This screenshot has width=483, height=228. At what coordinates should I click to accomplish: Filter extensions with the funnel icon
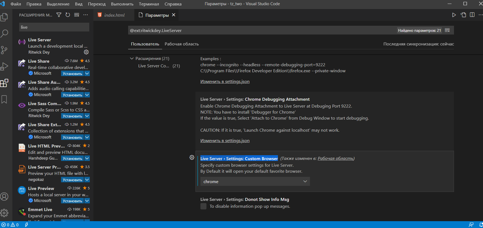click(59, 15)
